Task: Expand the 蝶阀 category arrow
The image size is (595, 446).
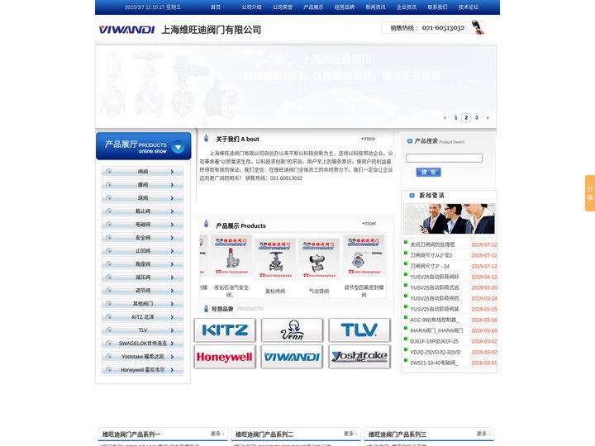Action: [172, 185]
